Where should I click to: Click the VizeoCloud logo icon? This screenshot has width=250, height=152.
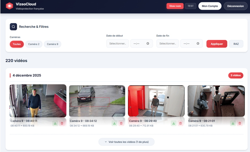(x=9, y=6)
